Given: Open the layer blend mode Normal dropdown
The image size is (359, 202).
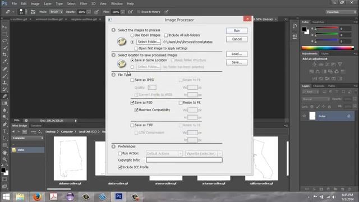Looking at the screenshot, I should click(316, 99).
